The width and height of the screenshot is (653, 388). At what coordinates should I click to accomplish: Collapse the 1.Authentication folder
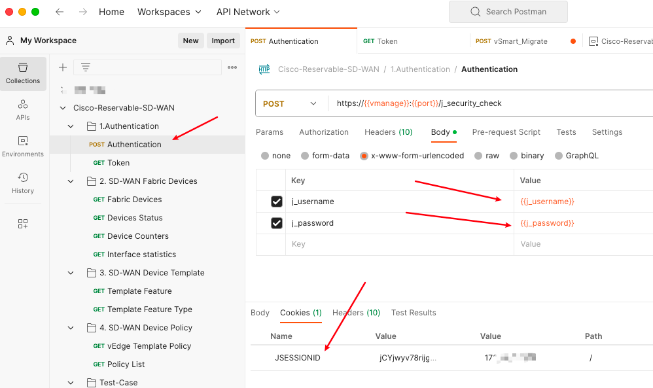coord(71,126)
